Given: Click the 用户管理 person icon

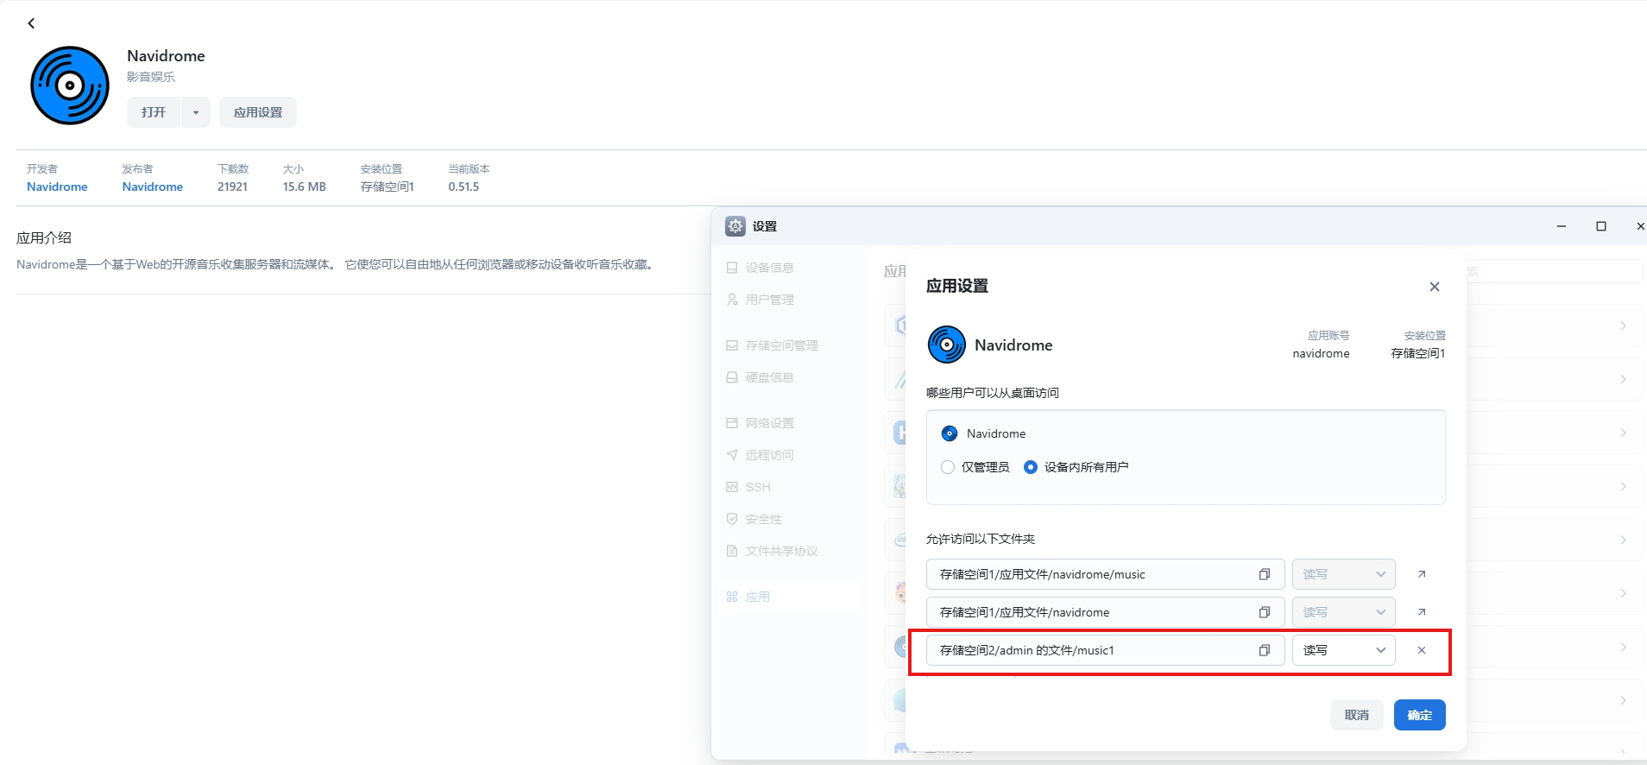Looking at the screenshot, I should [732, 300].
